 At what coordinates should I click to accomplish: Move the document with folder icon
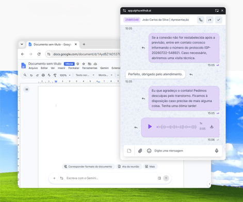[89, 64]
